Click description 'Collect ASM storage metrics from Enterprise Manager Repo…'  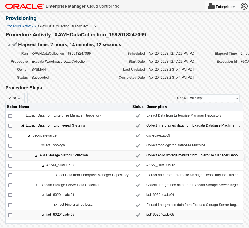tap(194, 155)
